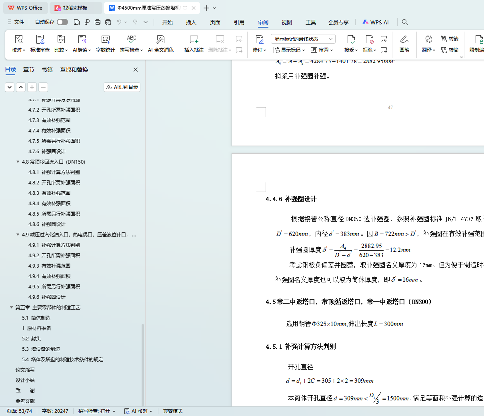Switch to the 视图 ribbon tab
Viewport: 484px width, 416px height.
coord(286,22)
